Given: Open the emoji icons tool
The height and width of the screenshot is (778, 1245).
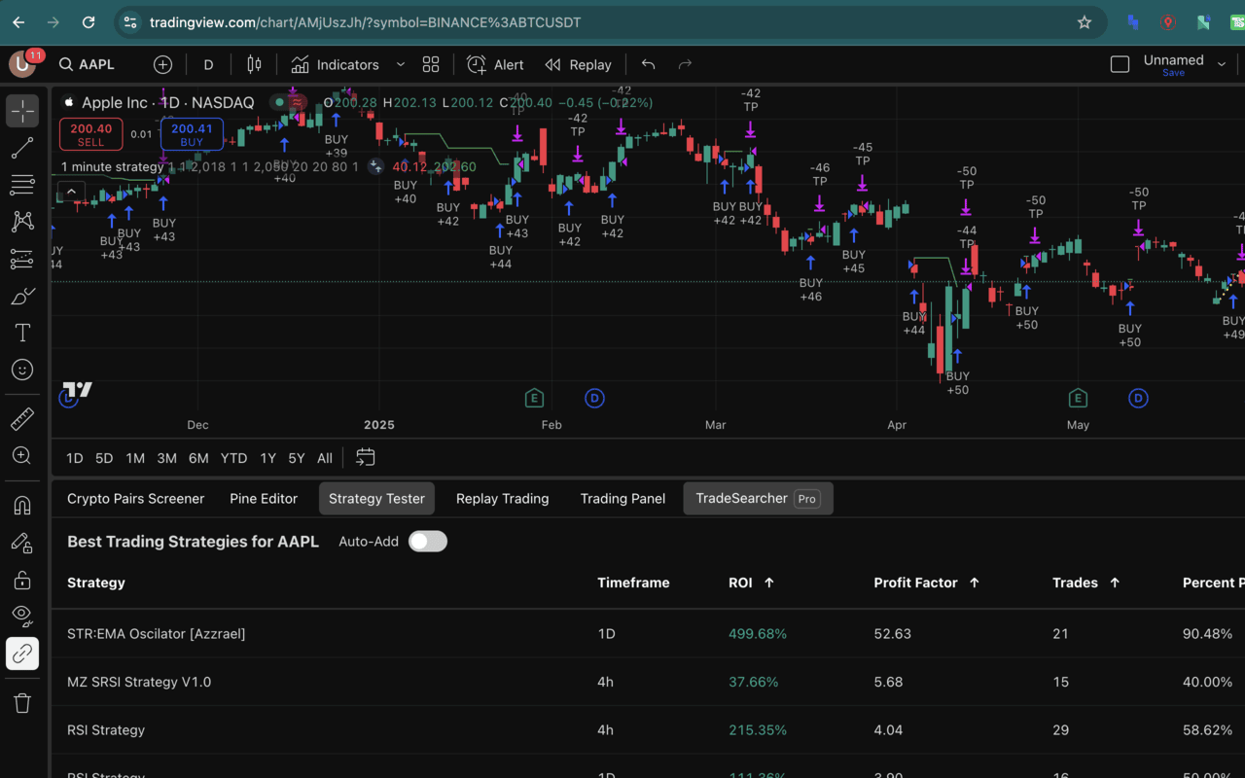Looking at the screenshot, I should (x=22, y=370).
